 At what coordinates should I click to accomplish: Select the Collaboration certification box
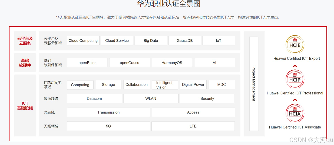click(137, 85)
